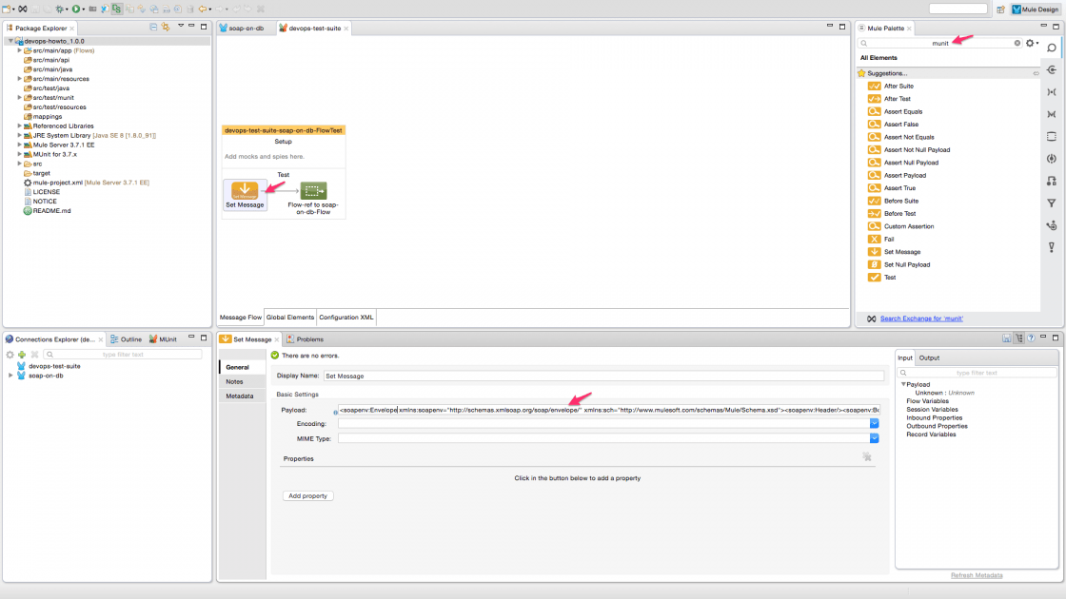Click the Mule Design perspective button top right

click(1036, 8)
